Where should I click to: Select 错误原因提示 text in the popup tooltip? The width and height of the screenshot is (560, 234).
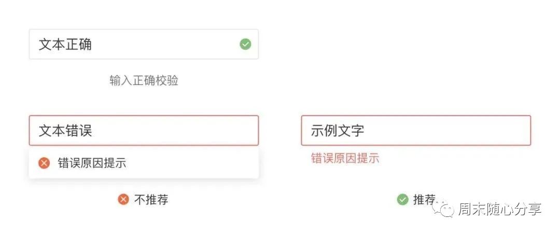coord(92,163)
